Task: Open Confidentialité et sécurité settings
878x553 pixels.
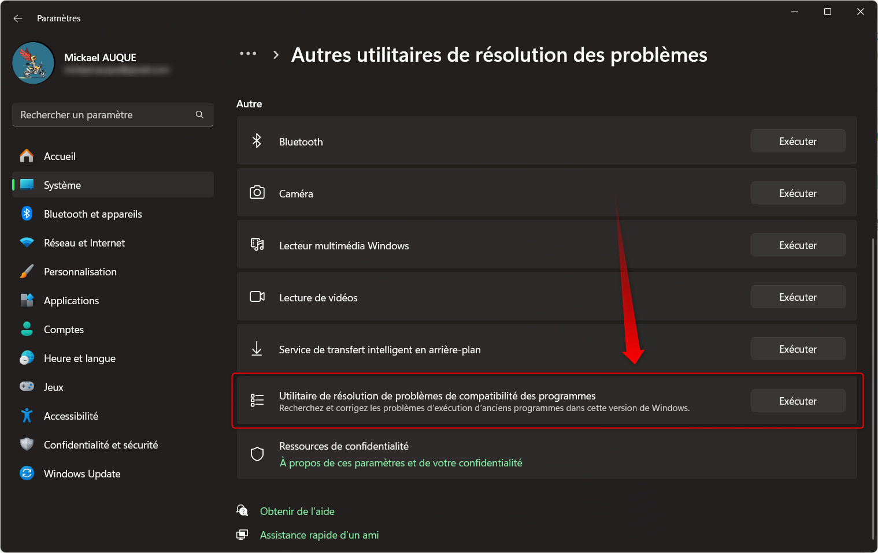Action: pos(101,445)
